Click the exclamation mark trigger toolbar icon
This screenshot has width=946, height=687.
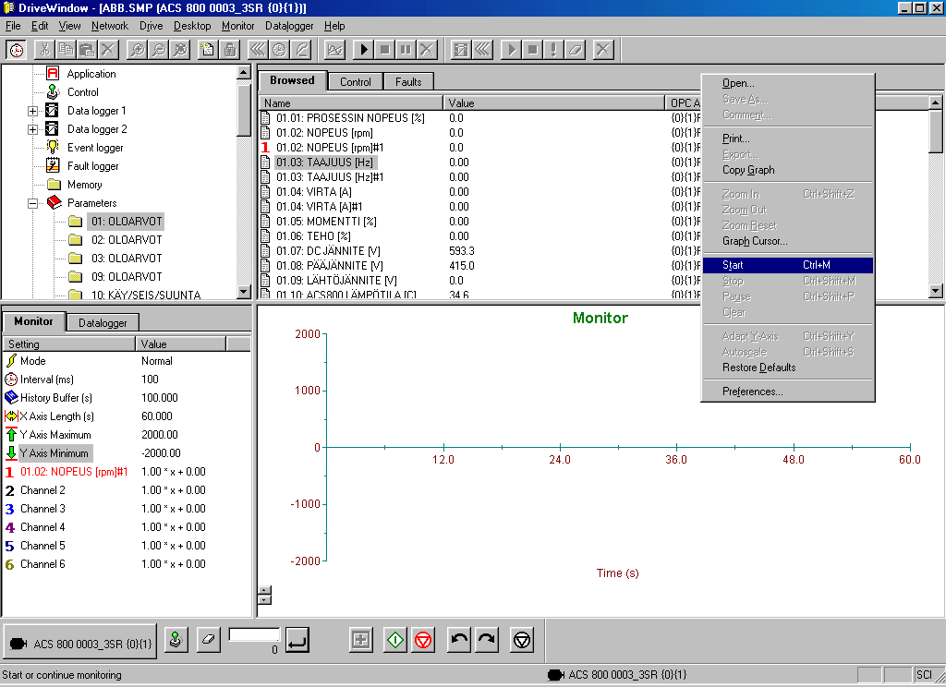click(x=553, y=50)
